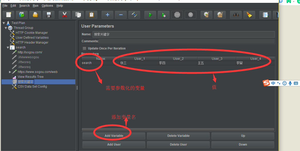300x151 pixels.
Task: Click the Sogou input method S logo
Action: tap(266, 83)
